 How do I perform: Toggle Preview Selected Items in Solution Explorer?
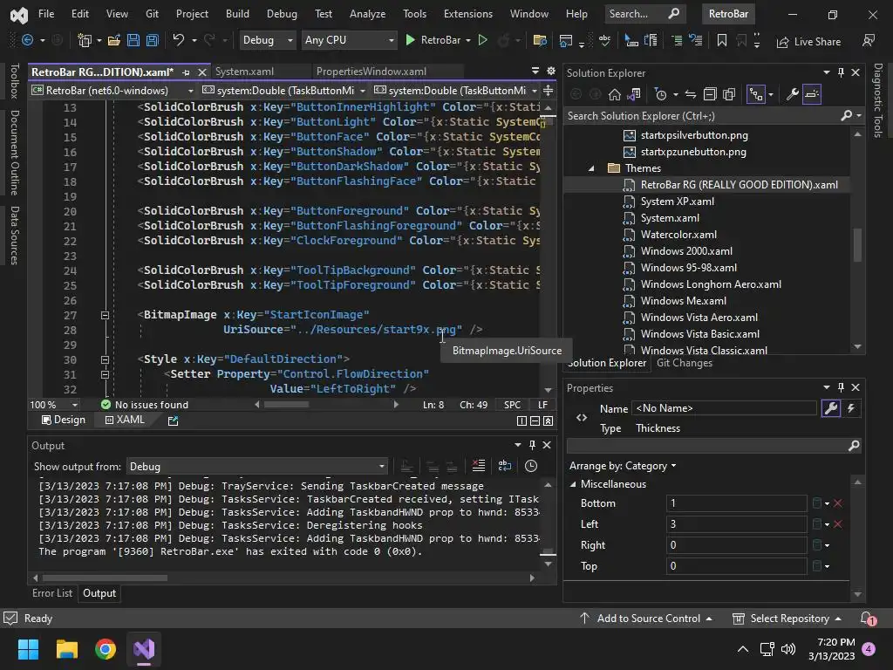(x=813, y=94)
